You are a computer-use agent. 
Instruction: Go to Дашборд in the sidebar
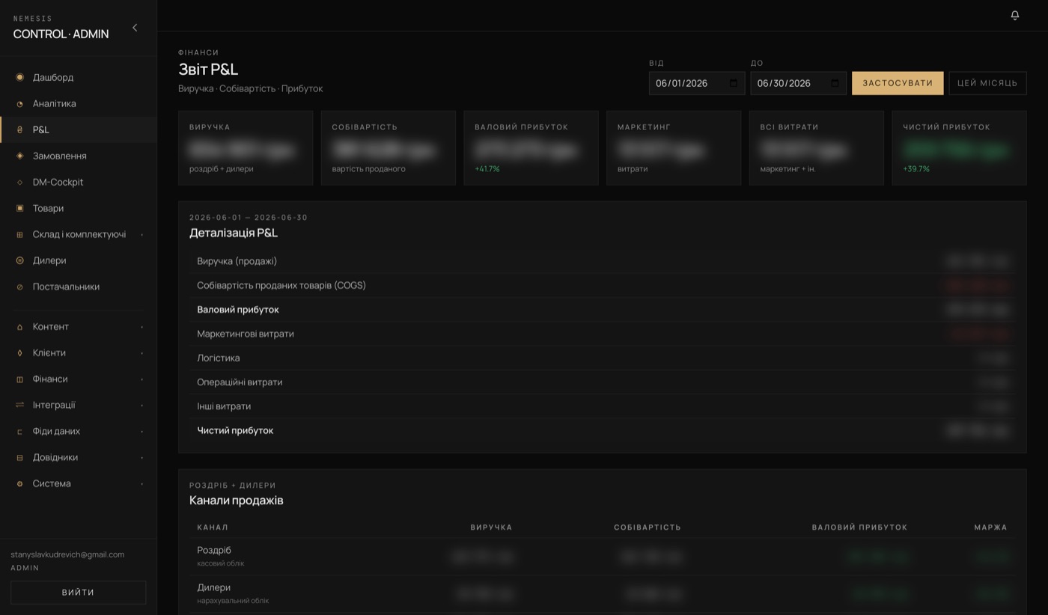point(79,77)
